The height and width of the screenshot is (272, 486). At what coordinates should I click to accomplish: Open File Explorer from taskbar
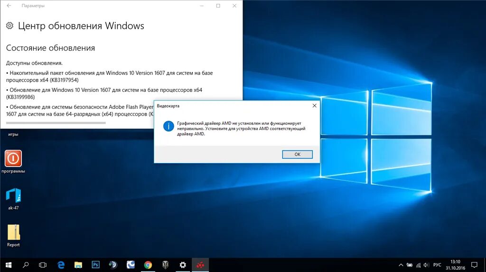[x=78, y=265]
